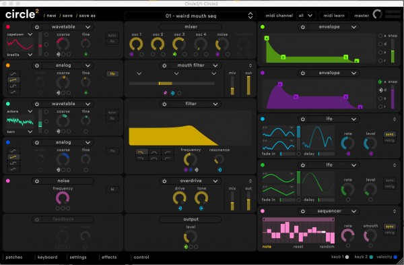Click sequencer 'reset' button
The height and width of the screenshot is (265, 404).
pos(298,247)
